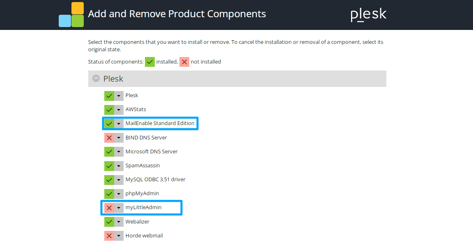
Task: Select the MailEnable Standard Edition label
Action: pyautogui.click(x=160, y=123)
